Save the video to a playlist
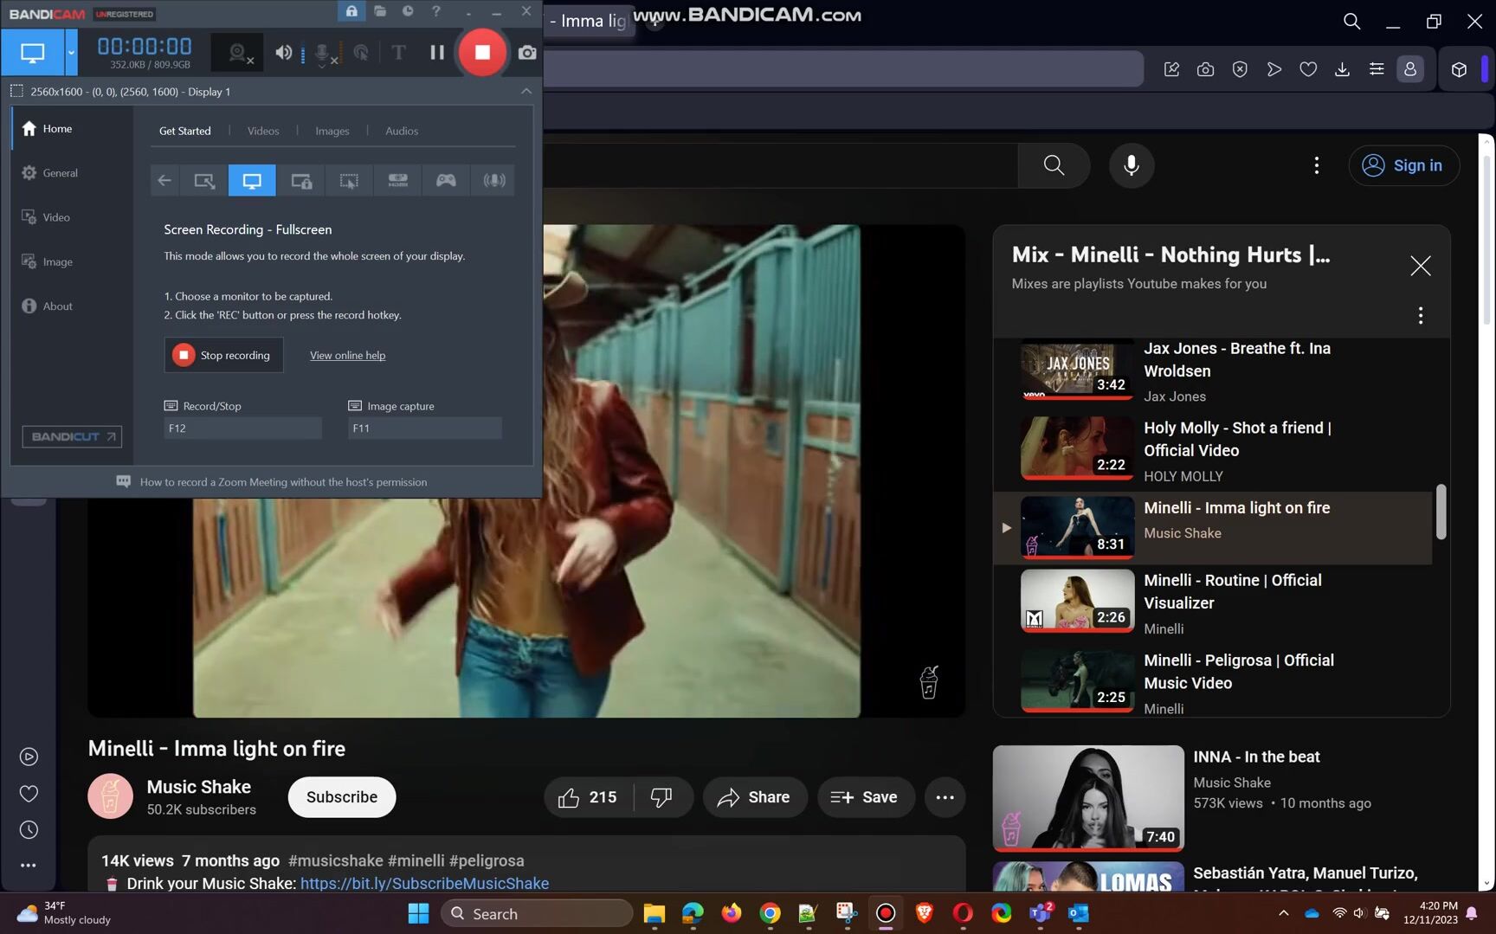This screenshot has width=1496, height=934. pos(865,797)
